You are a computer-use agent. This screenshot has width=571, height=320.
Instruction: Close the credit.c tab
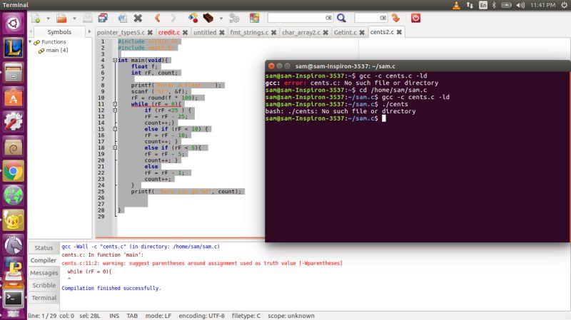point(185,32)
